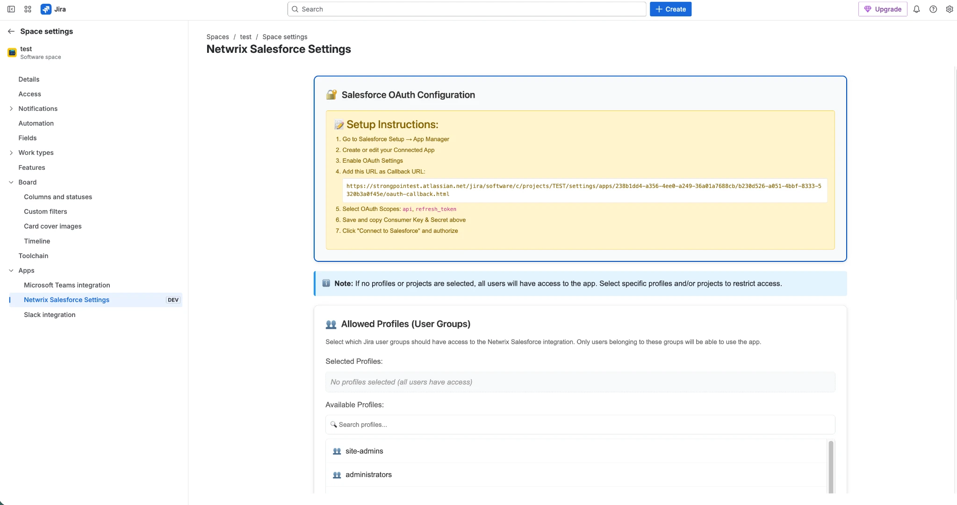Open the notifications bell
This screenshot has height=505, width=957.
915,9
